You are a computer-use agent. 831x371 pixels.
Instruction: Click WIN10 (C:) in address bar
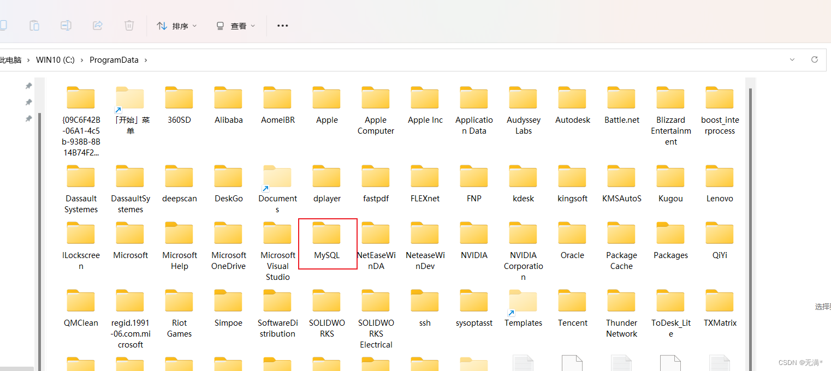[55, 60]
